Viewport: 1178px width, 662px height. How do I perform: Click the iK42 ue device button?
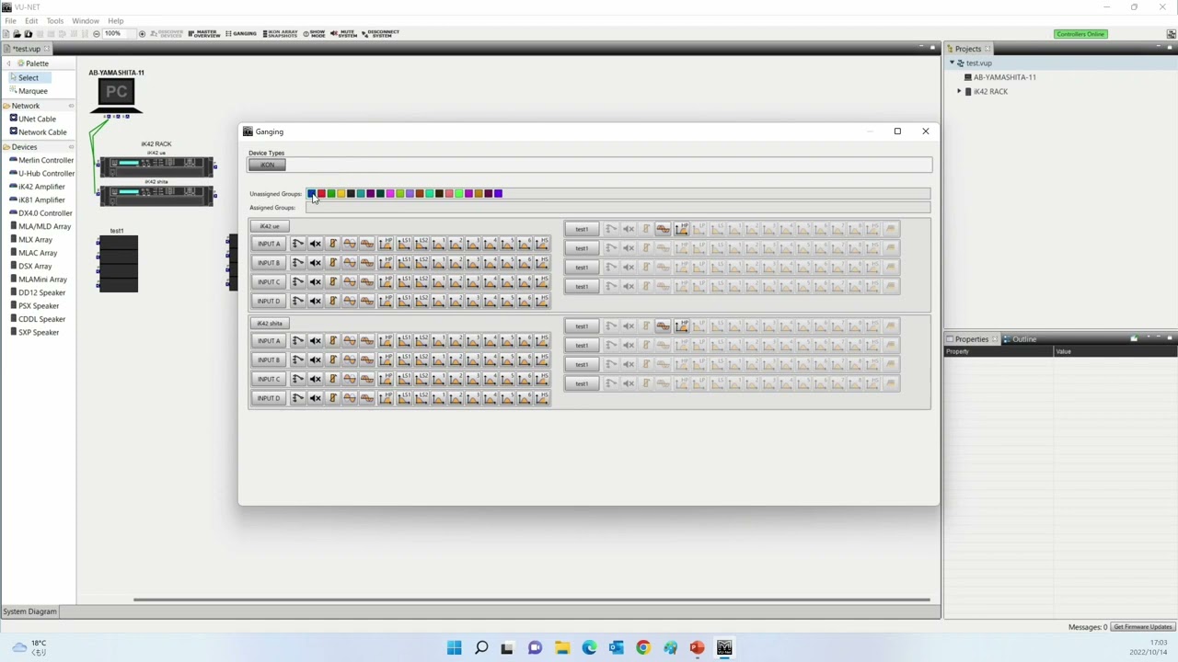click(269, 226)
